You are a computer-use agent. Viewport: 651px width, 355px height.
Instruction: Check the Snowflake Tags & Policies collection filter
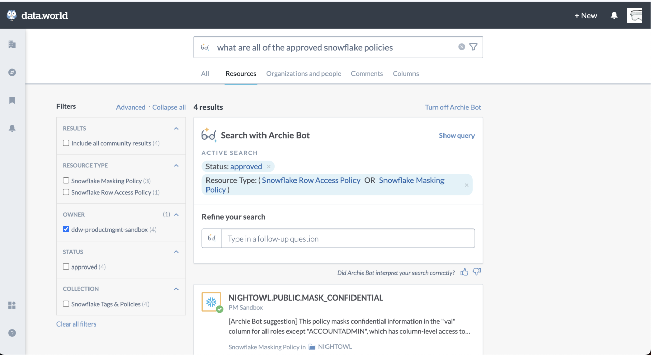click(66, 304)
